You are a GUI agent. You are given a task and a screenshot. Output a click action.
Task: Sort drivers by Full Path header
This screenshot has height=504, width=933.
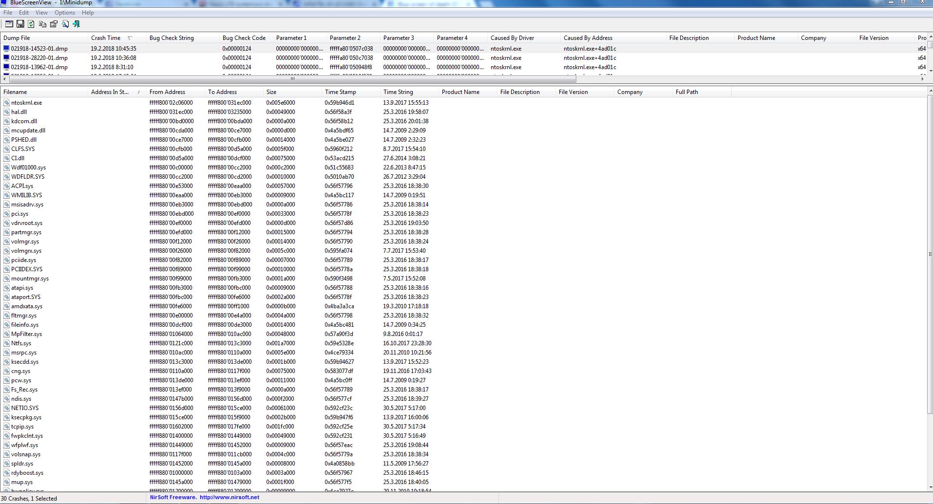point(702,92)
